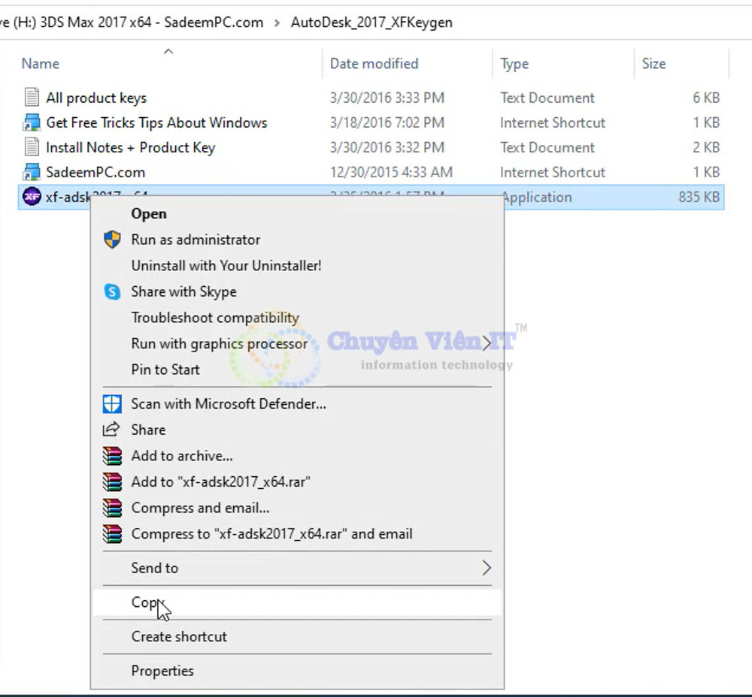
Task: Expand the Send to submenu
Action: (487, 568)
